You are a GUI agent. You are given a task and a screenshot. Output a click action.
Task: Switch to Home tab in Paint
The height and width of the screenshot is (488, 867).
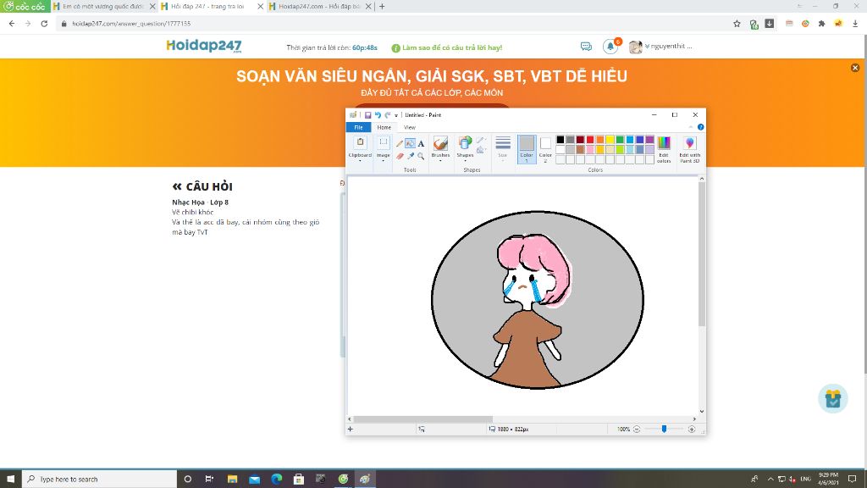tap(384, 127)
